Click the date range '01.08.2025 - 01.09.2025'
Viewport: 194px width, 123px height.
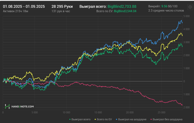24,7
